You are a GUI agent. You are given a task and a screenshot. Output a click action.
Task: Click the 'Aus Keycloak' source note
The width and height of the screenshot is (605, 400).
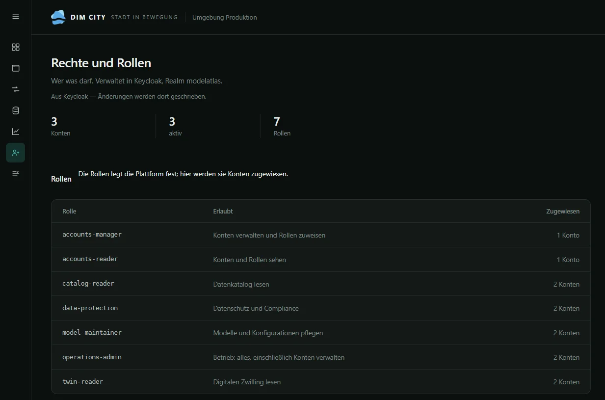pos(129,97)
